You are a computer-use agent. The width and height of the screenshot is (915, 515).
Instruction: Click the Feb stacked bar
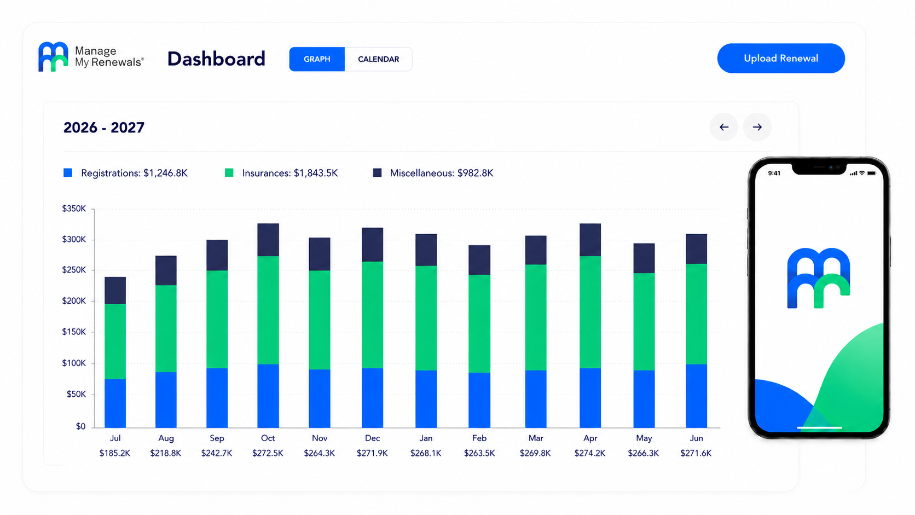tap(479, 337)
